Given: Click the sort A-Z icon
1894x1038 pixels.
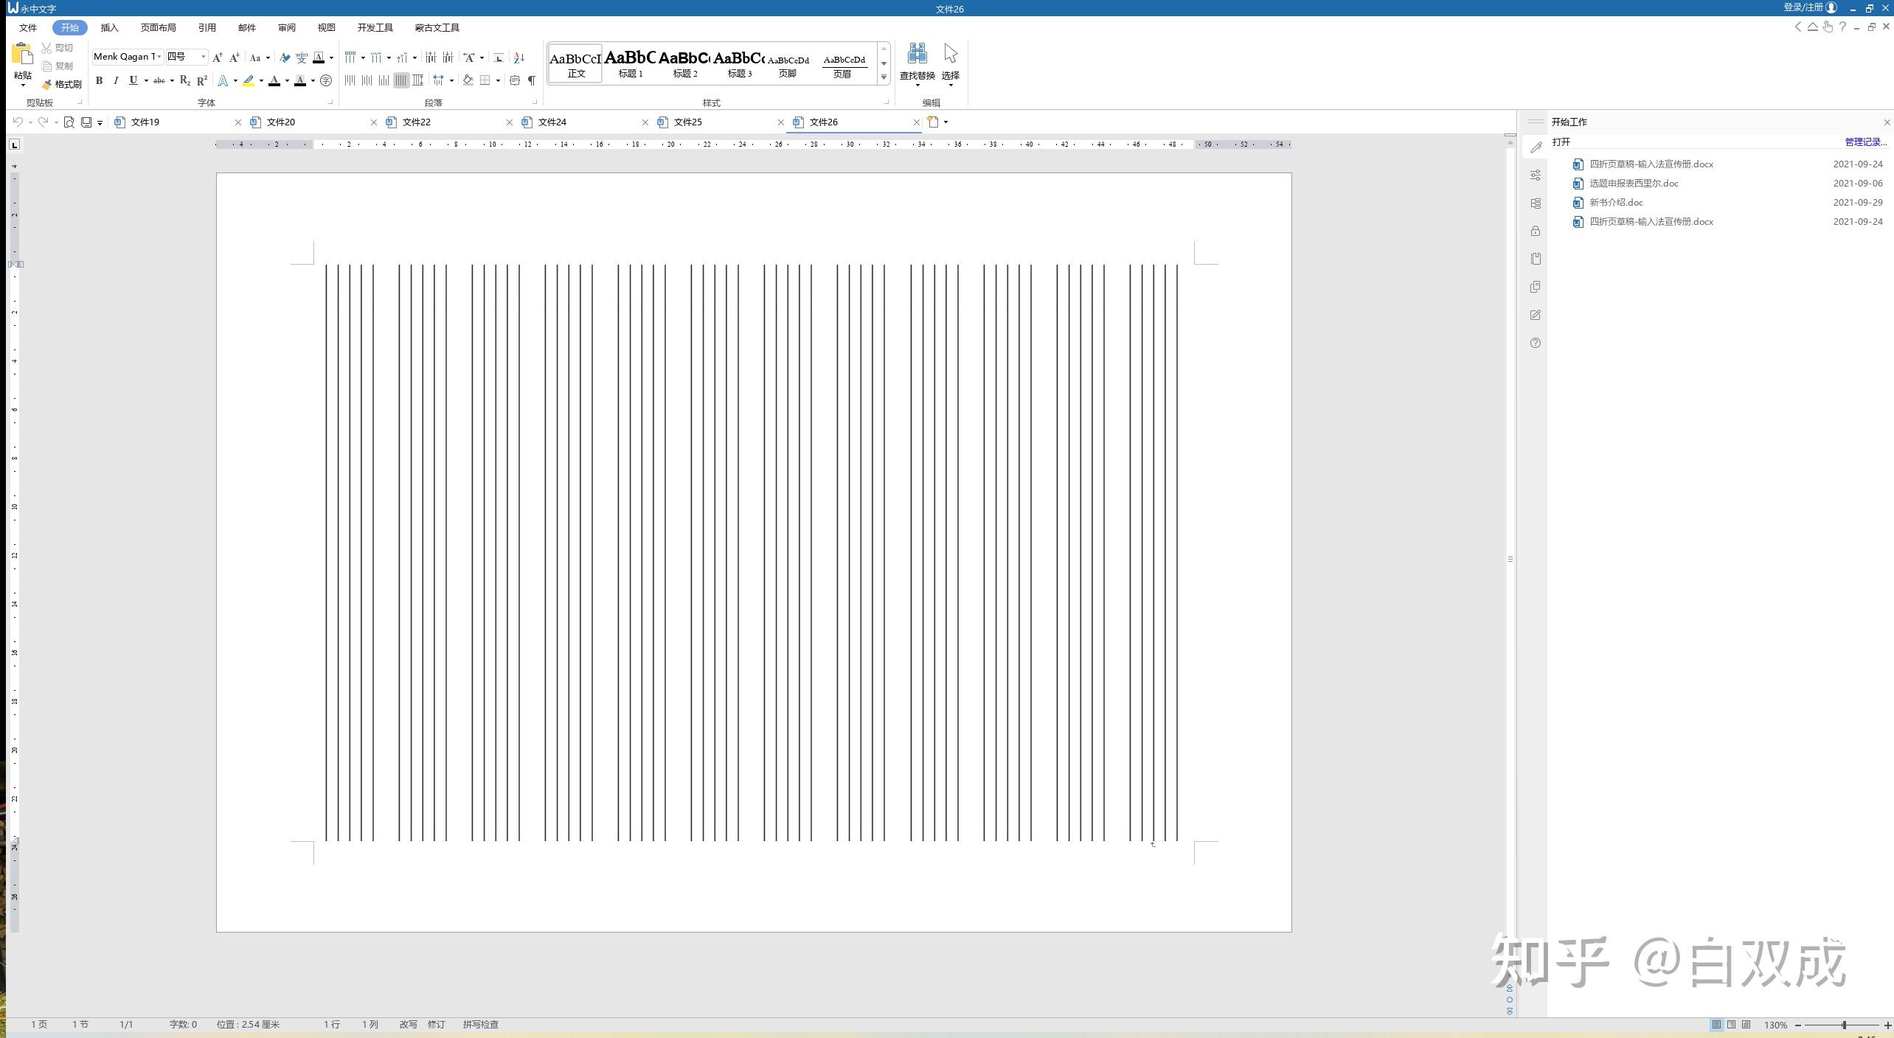Looking at the screenshot, I should pyautogui.click(x=519, y=58).
